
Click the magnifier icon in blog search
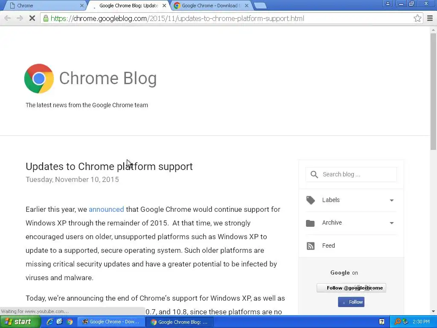coord(314,174)
